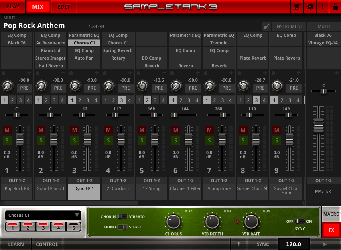Open Piano Lid effect slot on channel 2
This screenshot has width=341, height=250.
[x=51, y=50]
